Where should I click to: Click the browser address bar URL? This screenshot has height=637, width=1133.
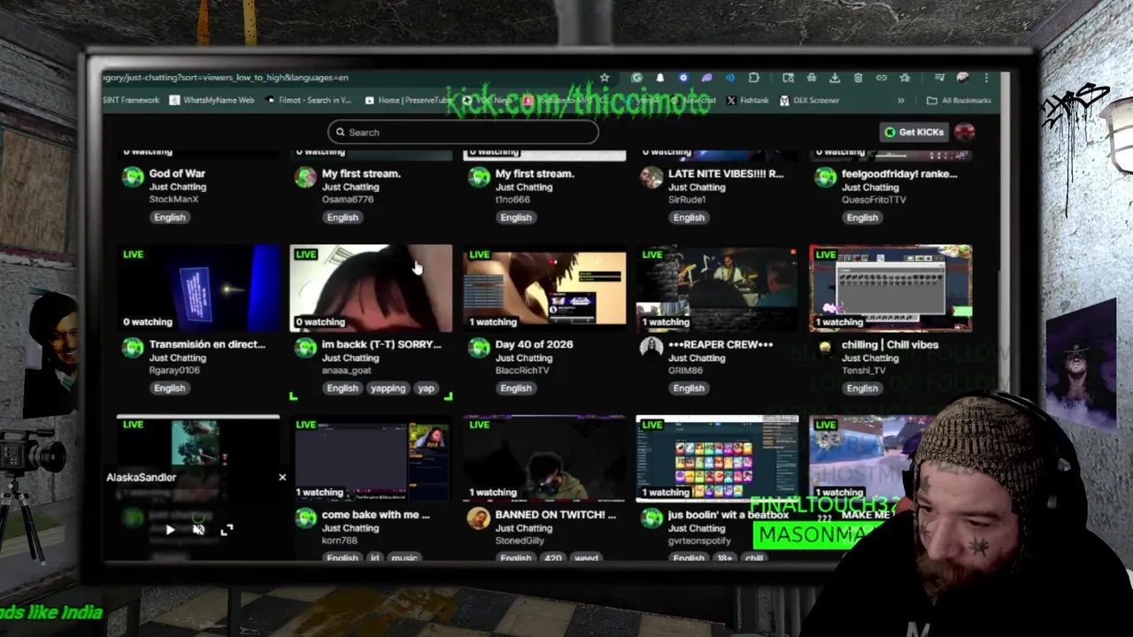click(226, 78)
